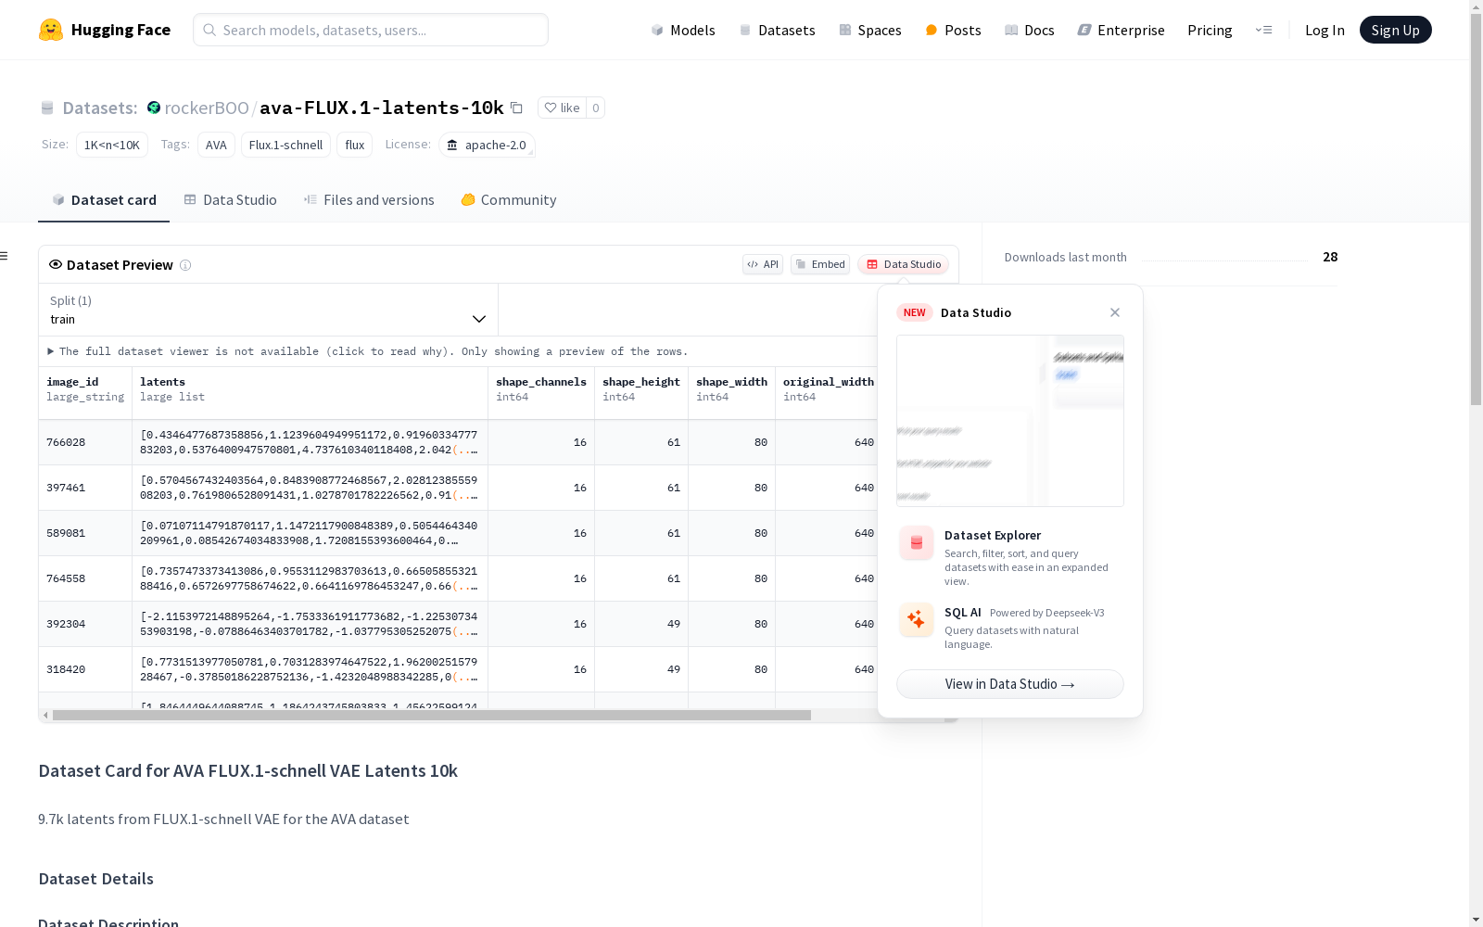Viewport: 1483px width, 927px height.
Task: Click the AVA tag
Action: tap(216, 145)
